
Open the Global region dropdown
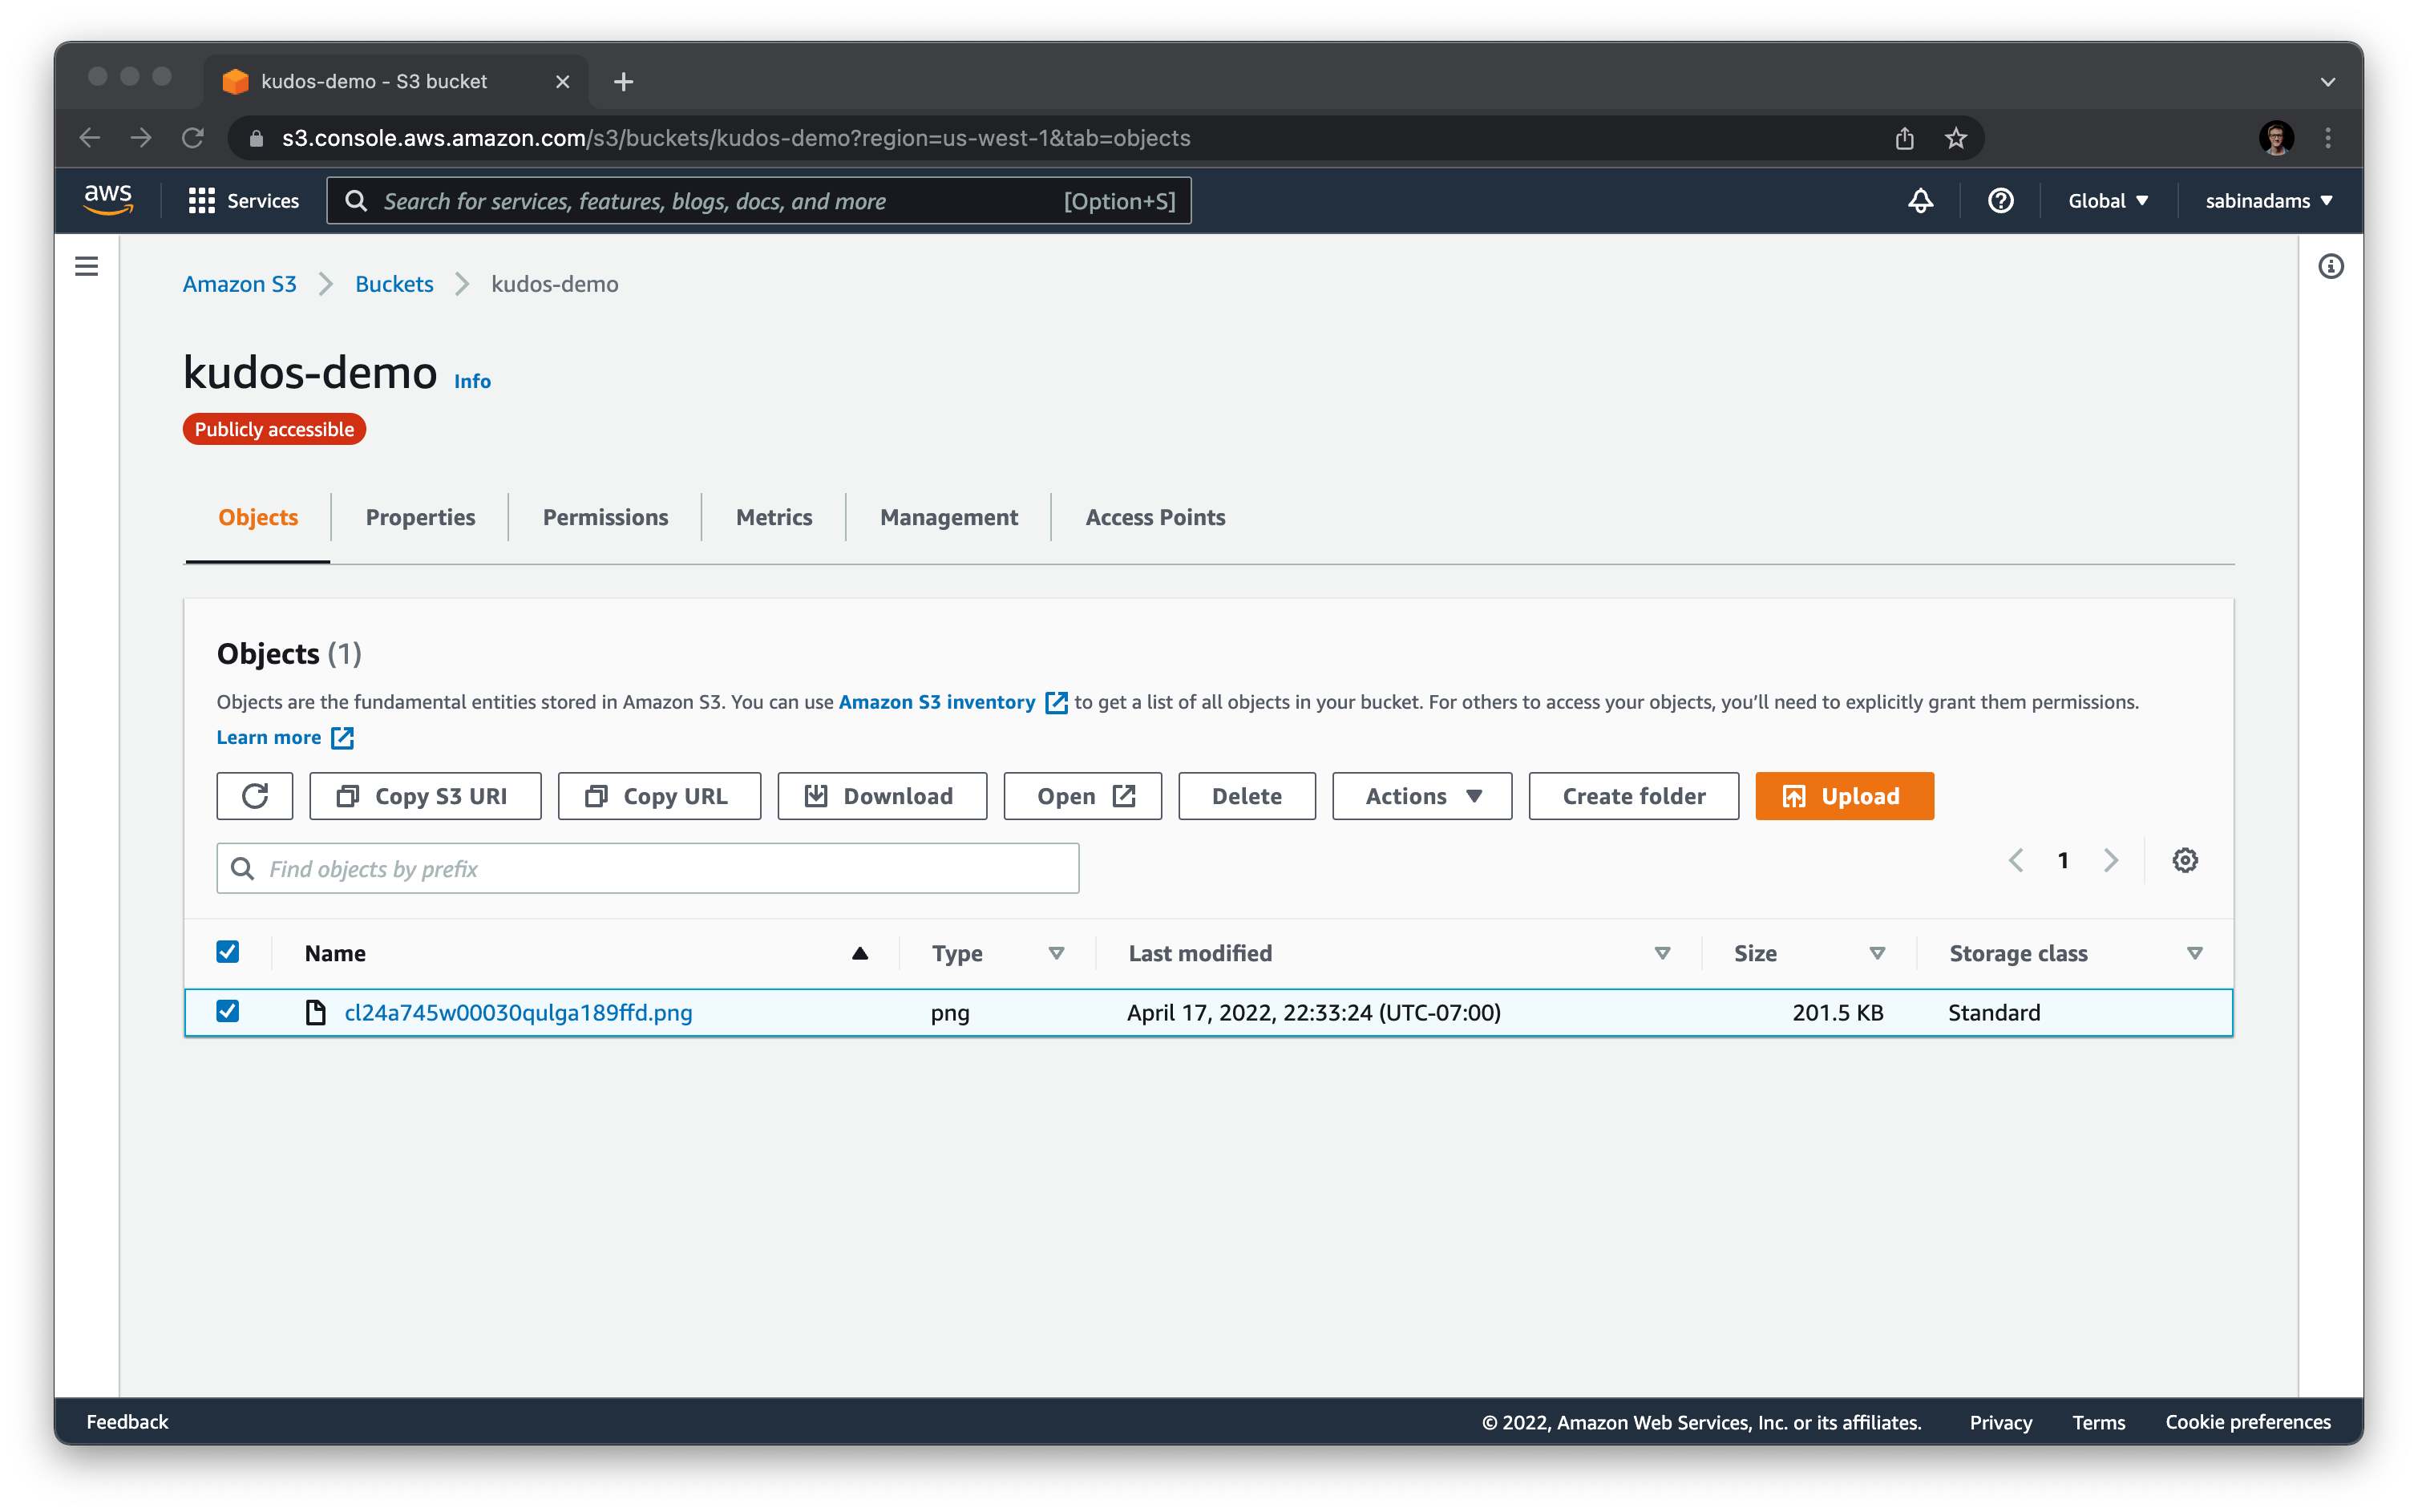point(2108,201)
